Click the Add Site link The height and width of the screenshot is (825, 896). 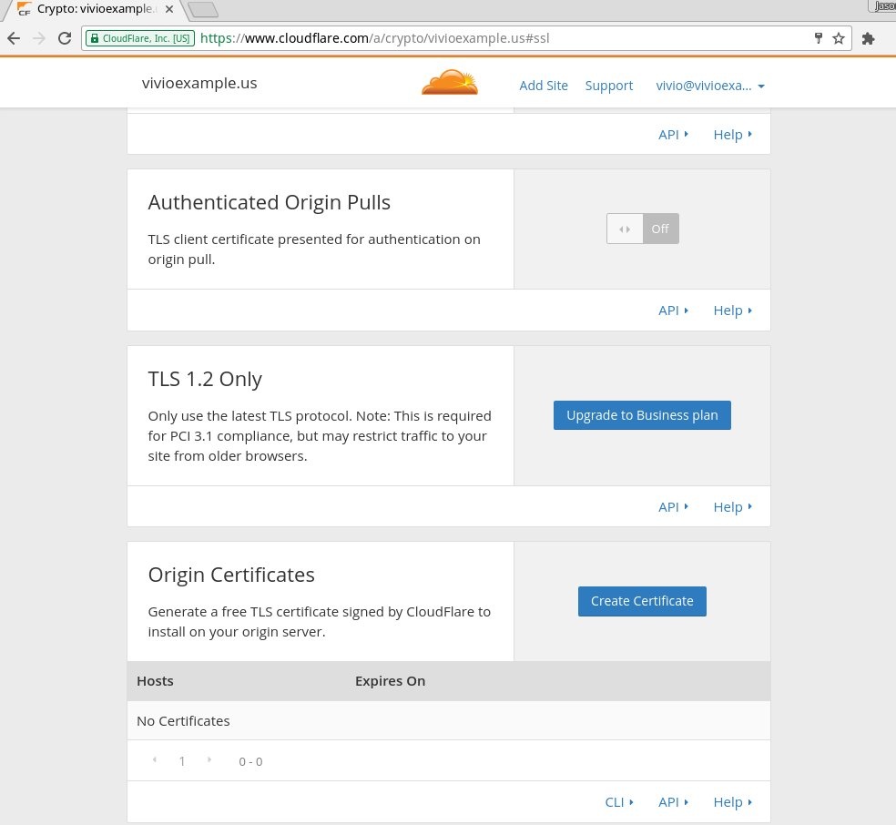544,86
